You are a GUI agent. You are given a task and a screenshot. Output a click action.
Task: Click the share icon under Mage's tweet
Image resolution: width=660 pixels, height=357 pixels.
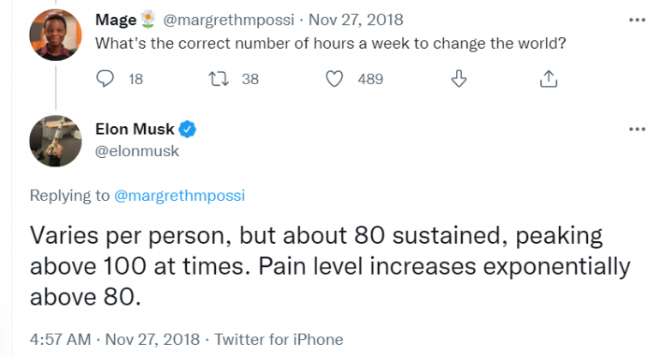coord(549,79)
